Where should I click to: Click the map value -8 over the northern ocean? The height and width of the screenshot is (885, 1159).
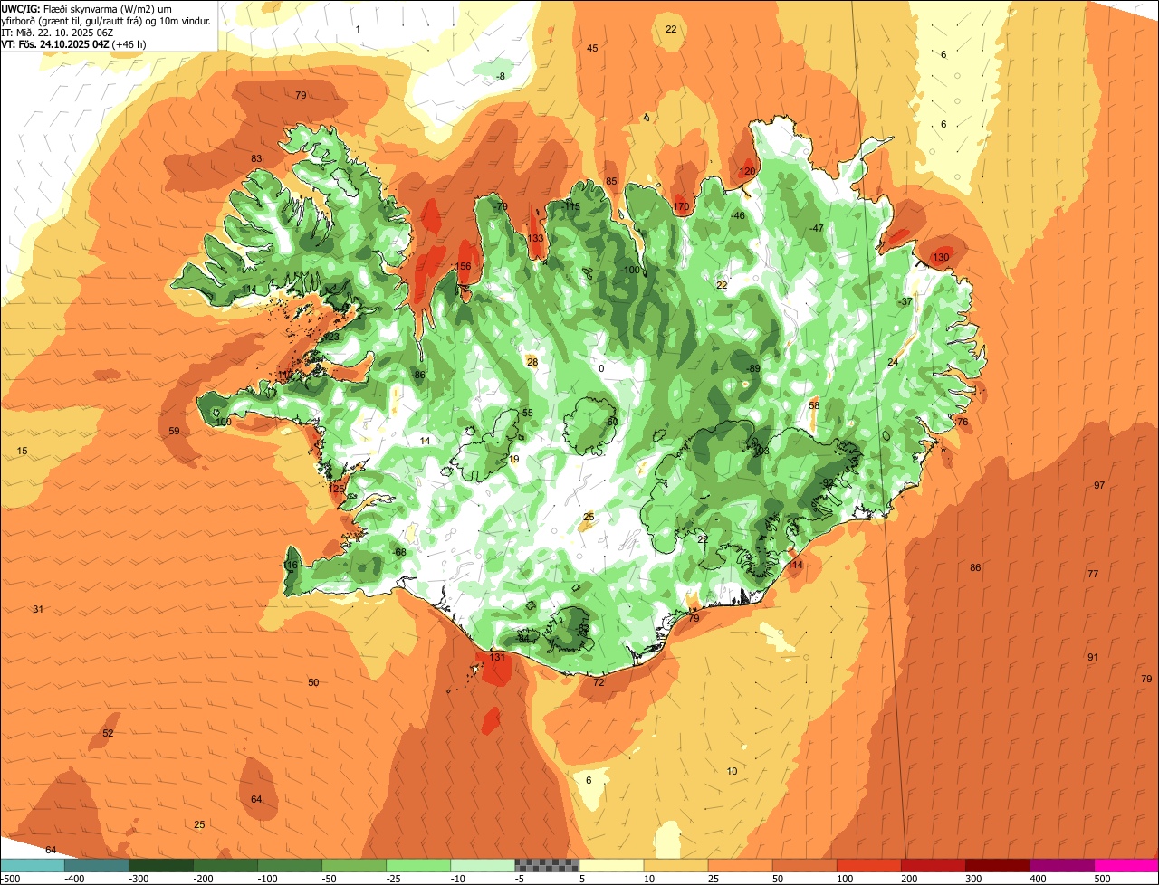(x=501, y=77)
